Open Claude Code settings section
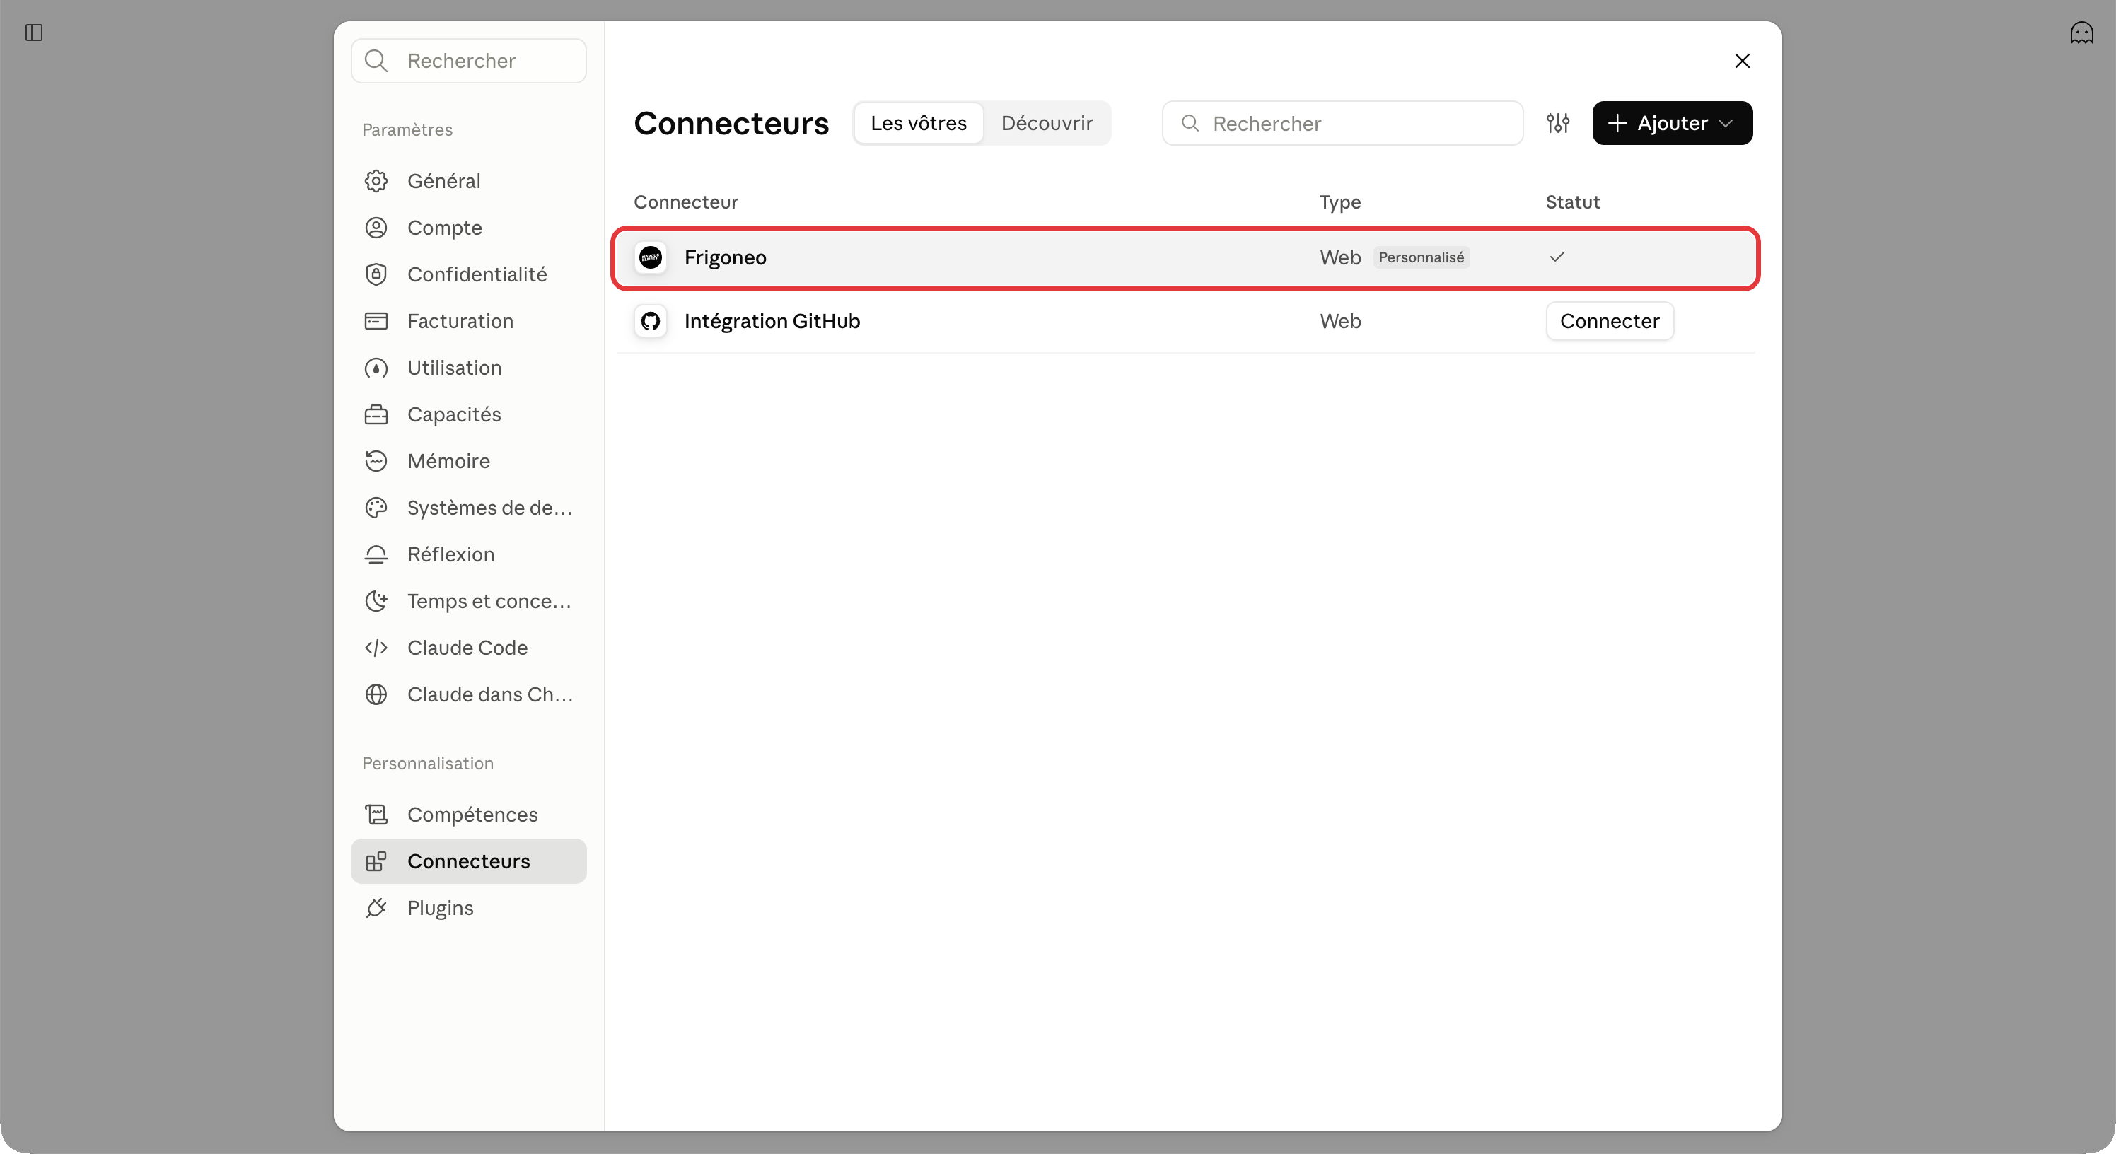2116x1154 pixels. click(468, 648)
